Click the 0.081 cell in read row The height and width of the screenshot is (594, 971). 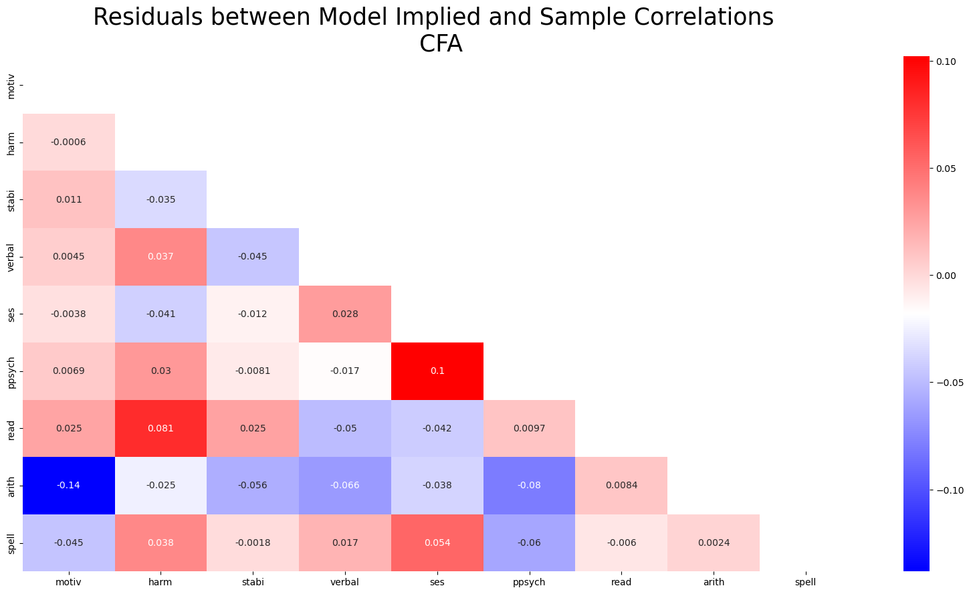[x=160, y=428]
